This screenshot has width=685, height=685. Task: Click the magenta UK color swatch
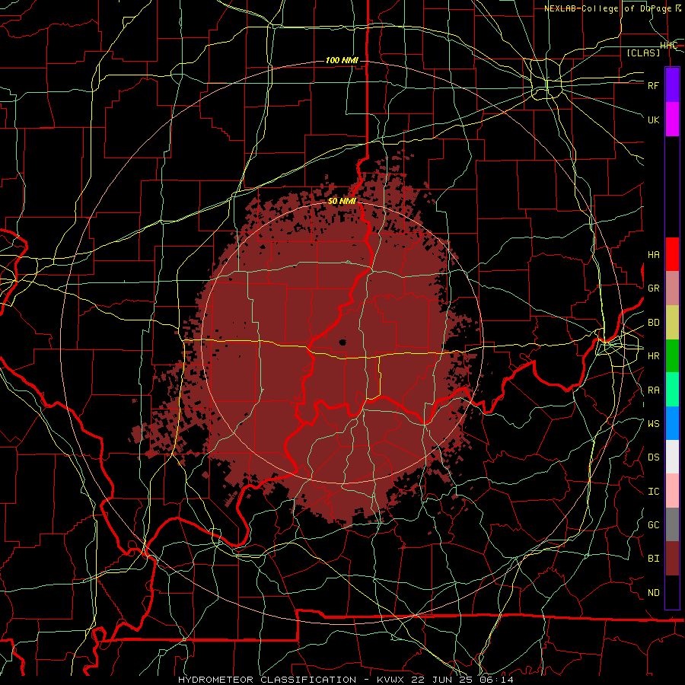pyautogui.click(x=672, y=119)
